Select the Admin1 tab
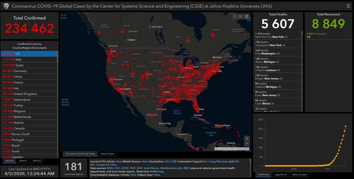The image size is (354, 179). pos(23,161)
